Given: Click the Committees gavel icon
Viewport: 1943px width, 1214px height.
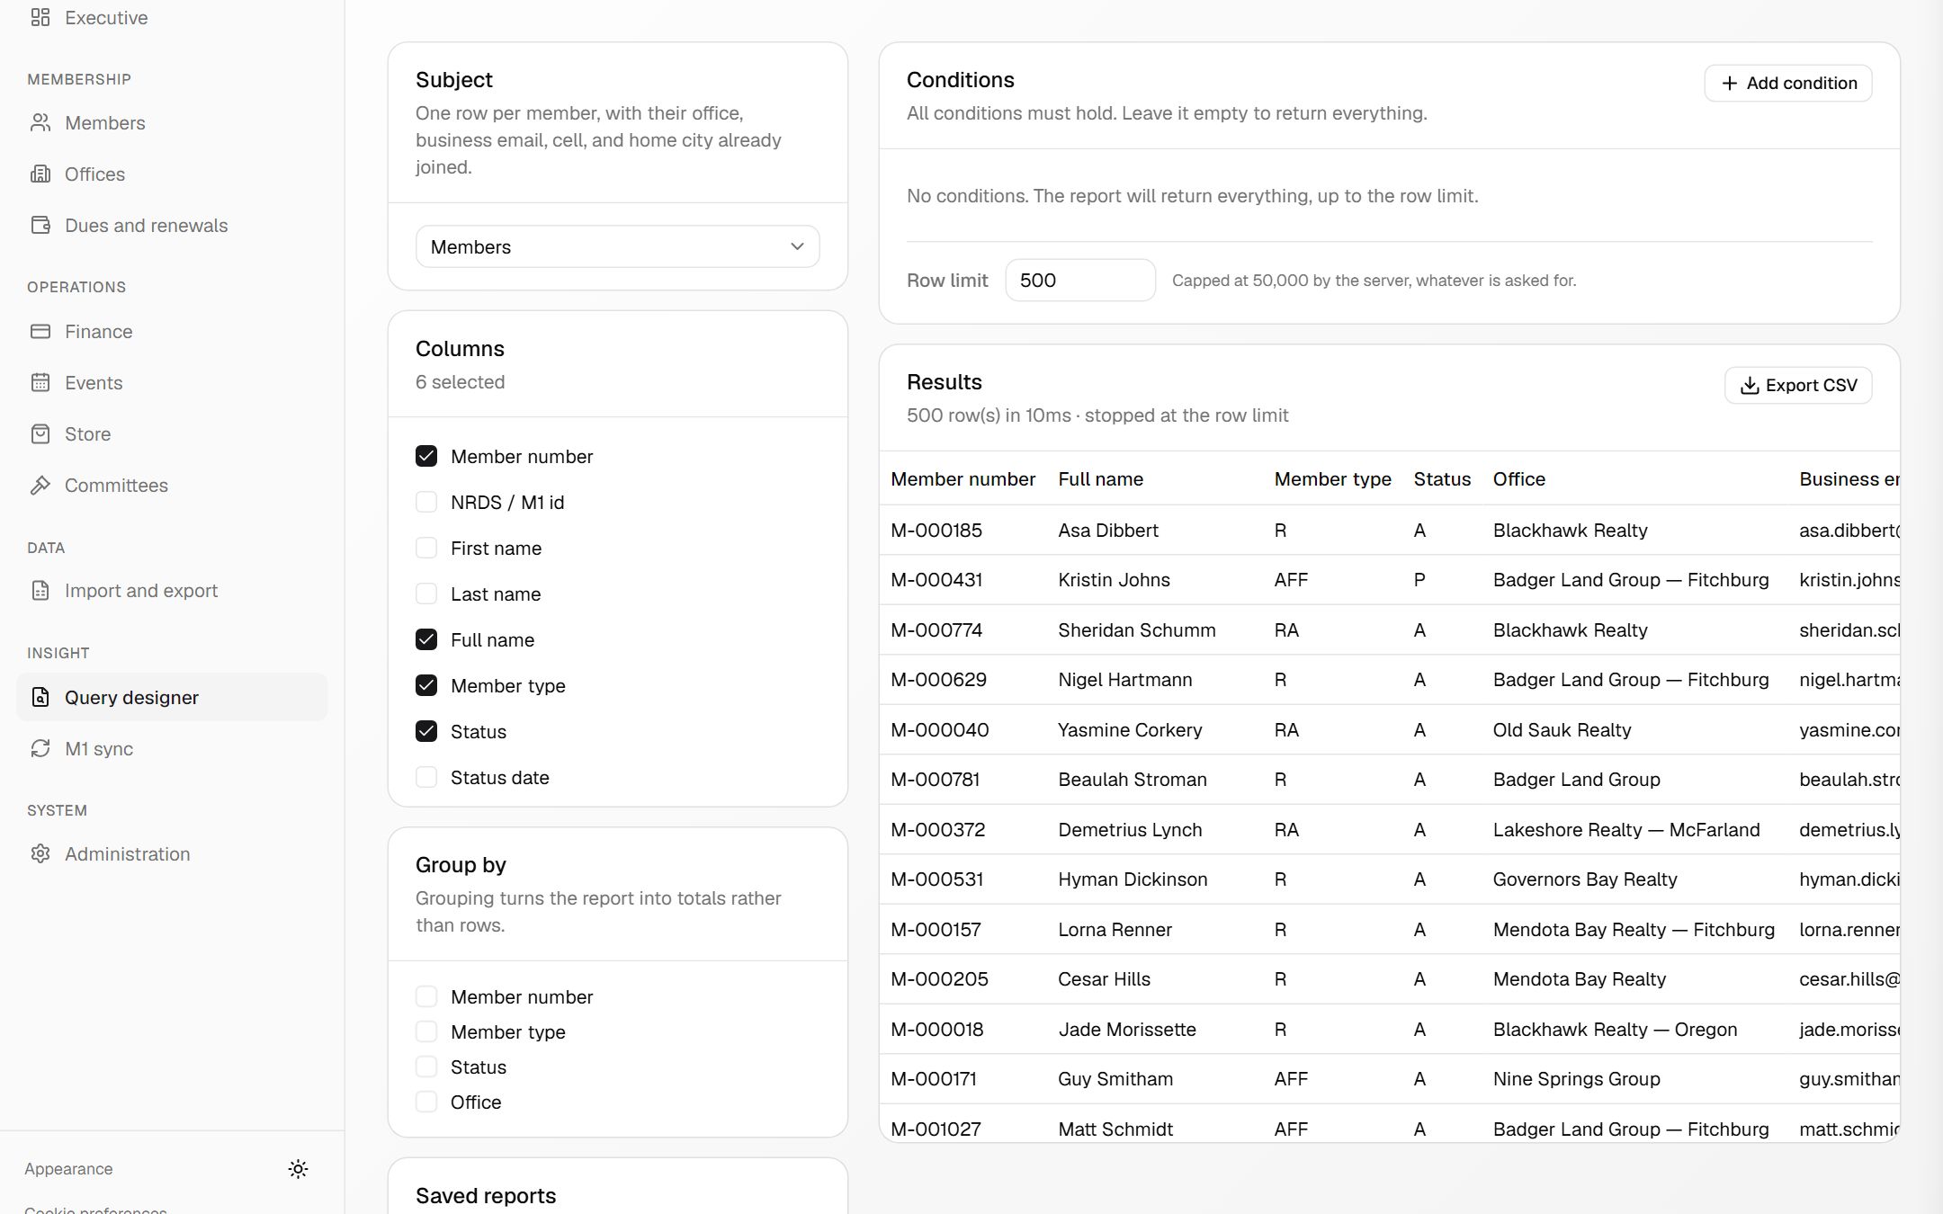Looking at the screenshot, I should (40, 485).
